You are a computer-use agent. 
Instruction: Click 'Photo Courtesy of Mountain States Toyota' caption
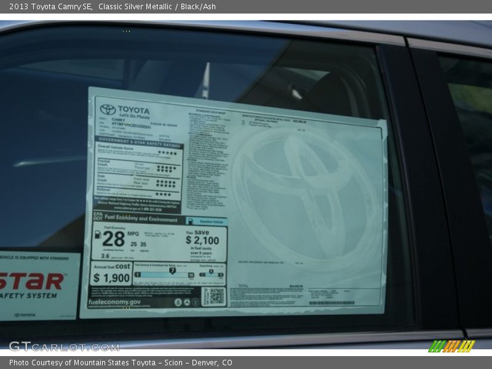82,363
